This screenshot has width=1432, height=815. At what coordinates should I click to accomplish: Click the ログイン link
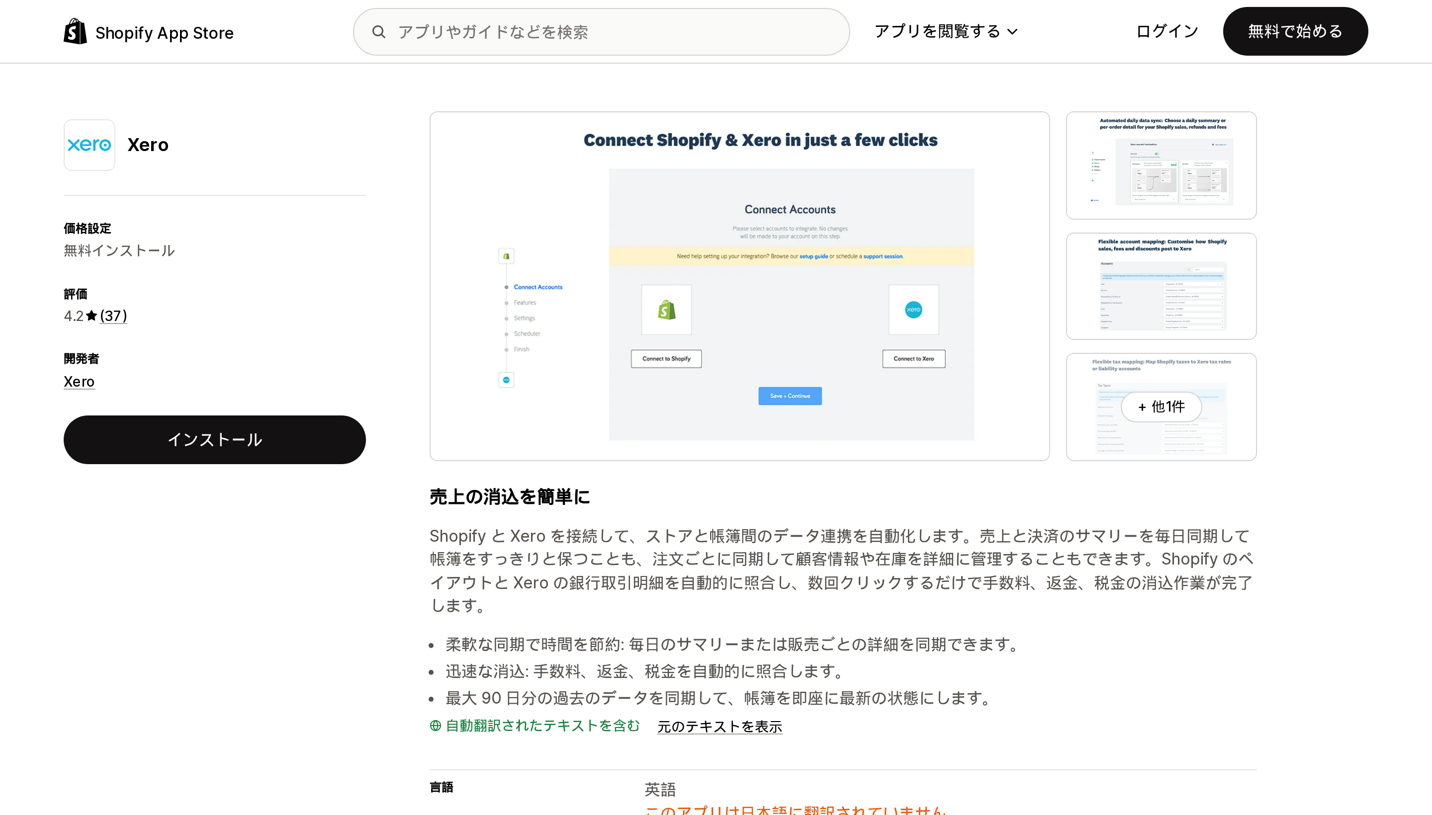[x=1167, y=31]
